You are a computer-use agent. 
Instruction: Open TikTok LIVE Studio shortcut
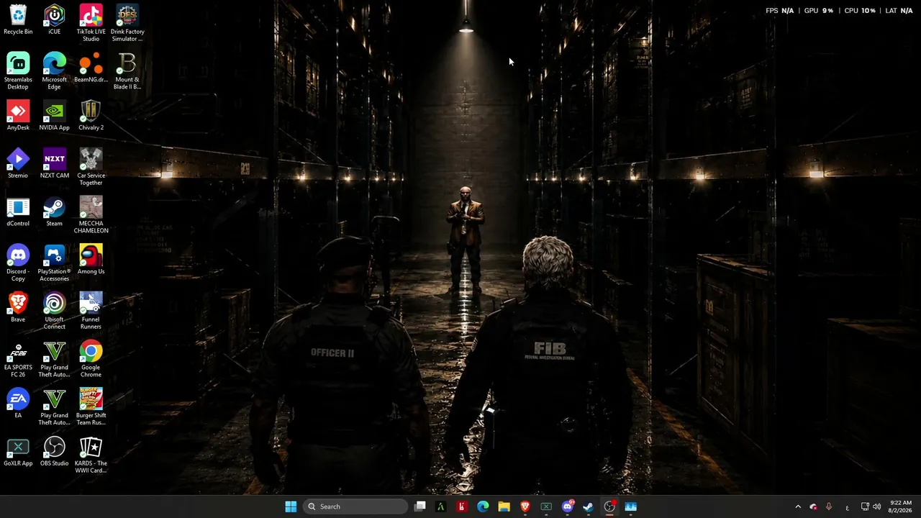pos(91,24)
